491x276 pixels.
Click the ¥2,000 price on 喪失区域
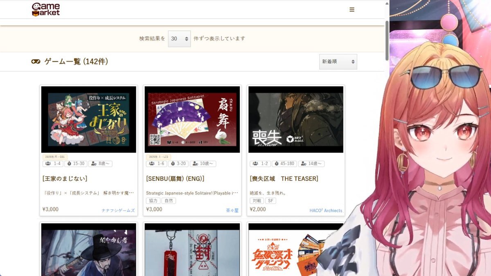coord(258,209)
